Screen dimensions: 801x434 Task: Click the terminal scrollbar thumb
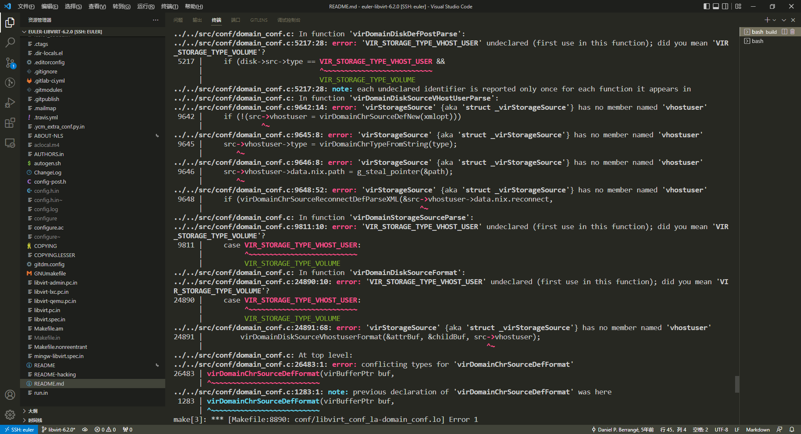(x=737, y=384)
